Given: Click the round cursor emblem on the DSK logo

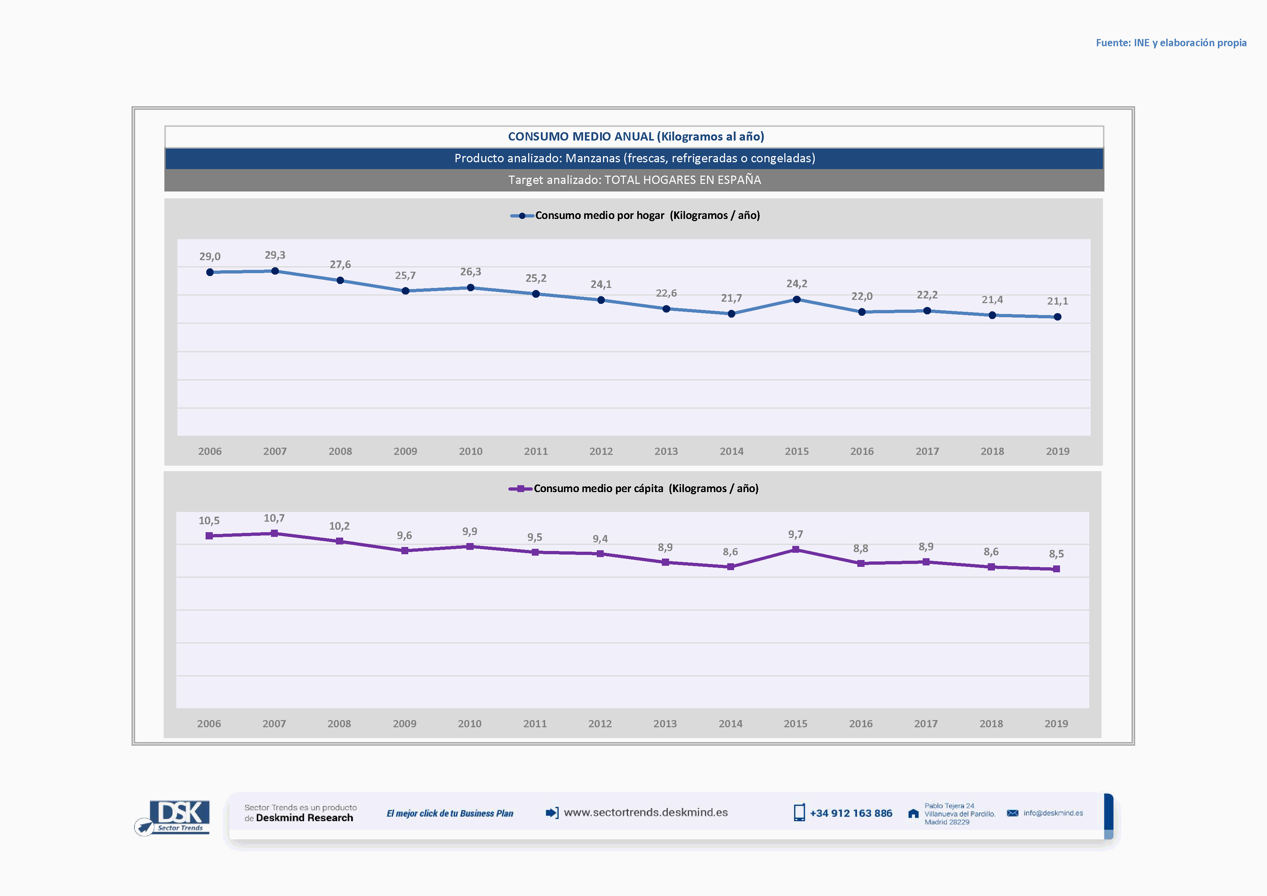Looking at the screenshot, I should click(x=144, y=827).
